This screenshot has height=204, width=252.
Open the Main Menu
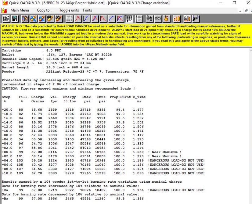(20, 10)
